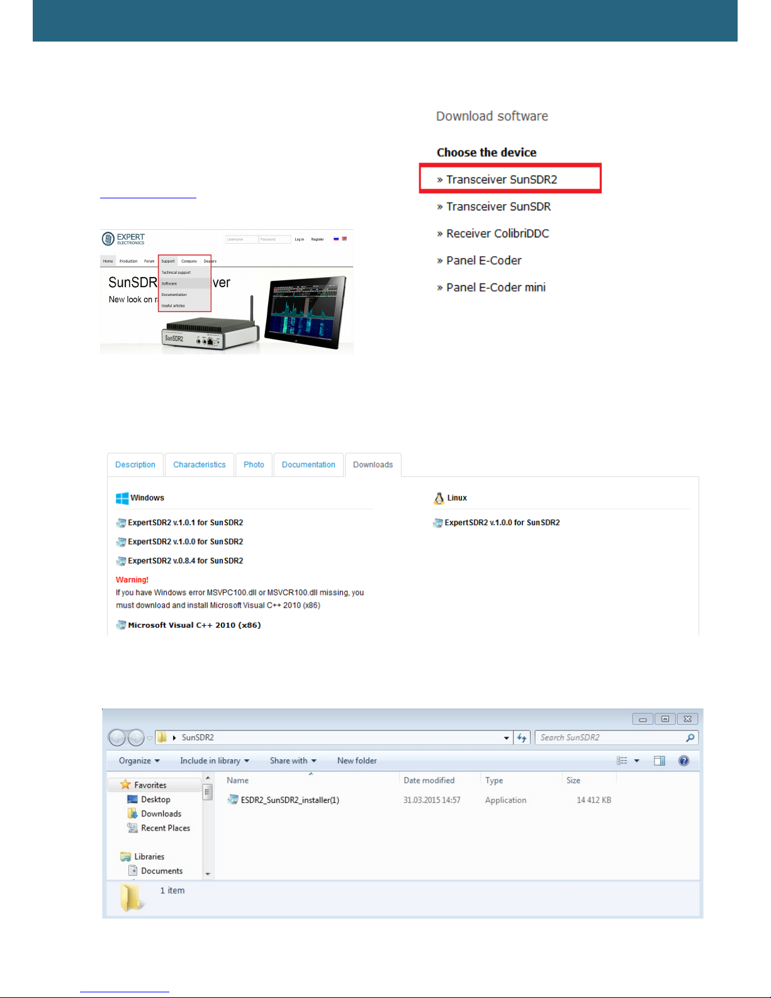Click the SunSDR2 address bar path
The height and width of the screenshot is (998, 771).
[x=198, y=737]
